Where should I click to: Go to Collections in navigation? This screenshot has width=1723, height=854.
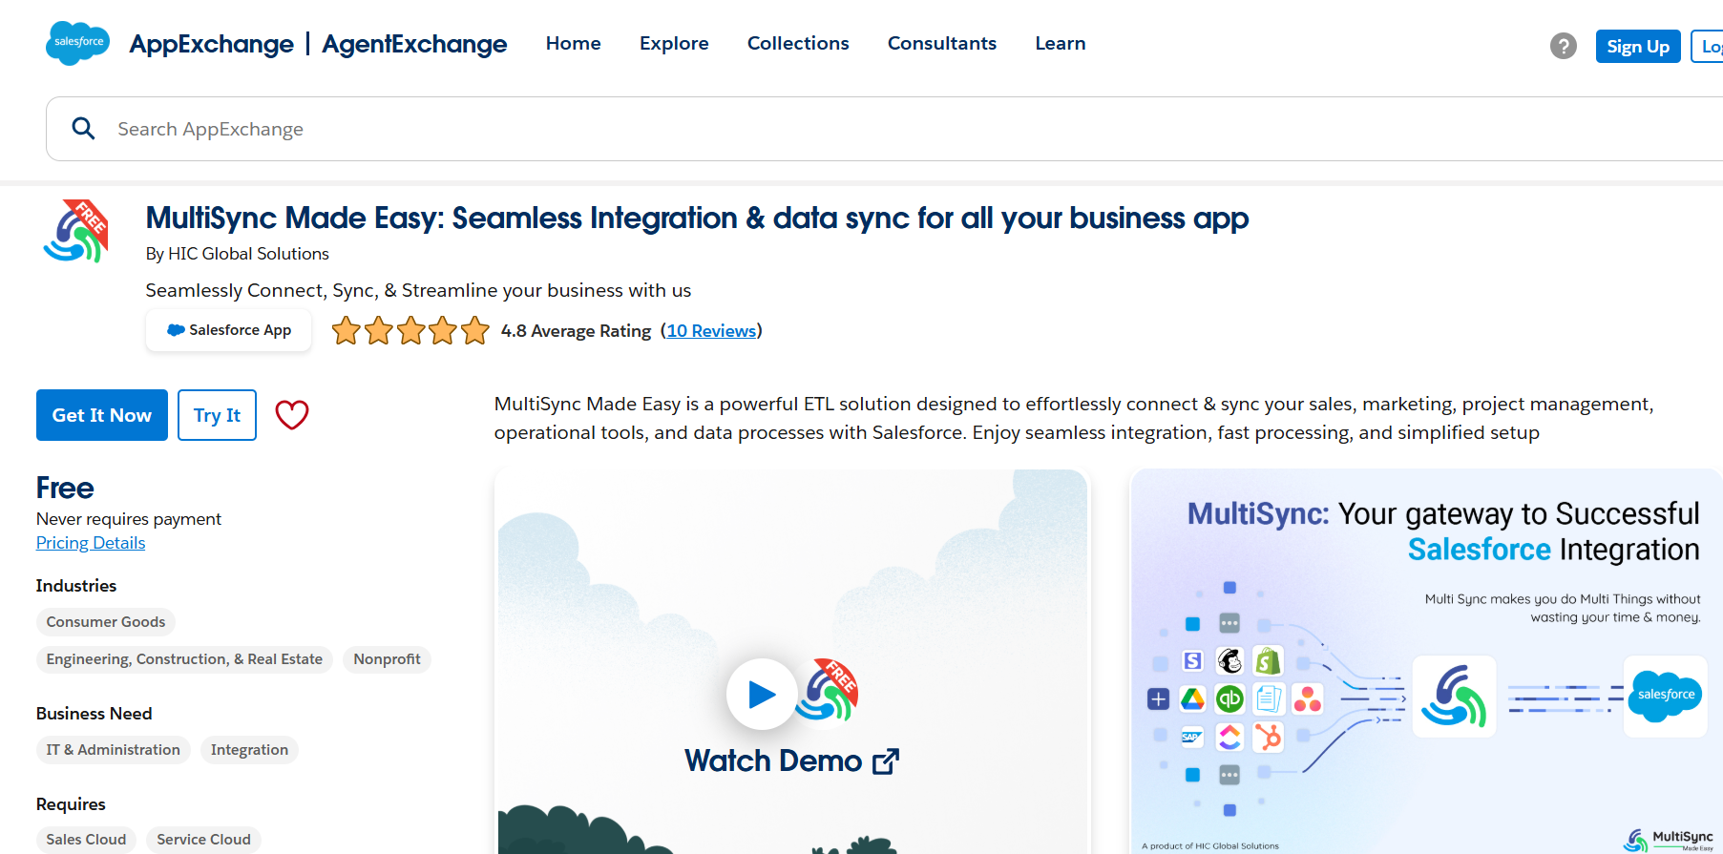pos(798,44)
